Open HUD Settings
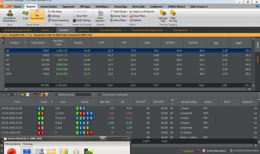This screenshot has width=260, height=154. (82, 20)
